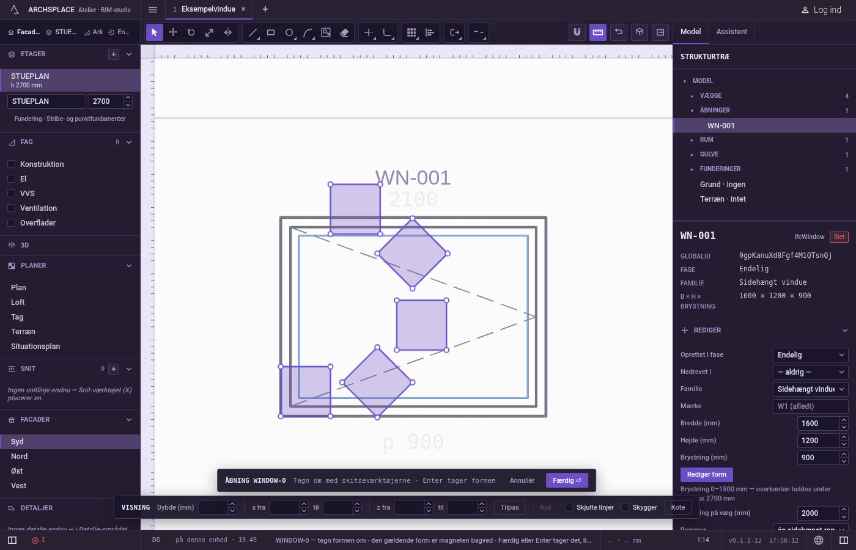This screenshot has width=856, height=550.
Task: Click the align tool icon
Action: tap(430, 32)
